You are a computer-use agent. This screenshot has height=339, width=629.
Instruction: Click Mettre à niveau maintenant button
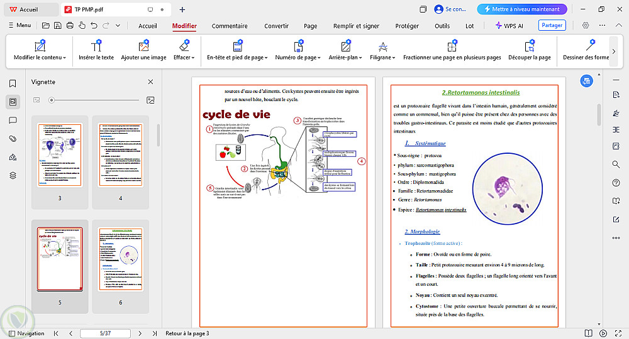[x=522, y=9]
